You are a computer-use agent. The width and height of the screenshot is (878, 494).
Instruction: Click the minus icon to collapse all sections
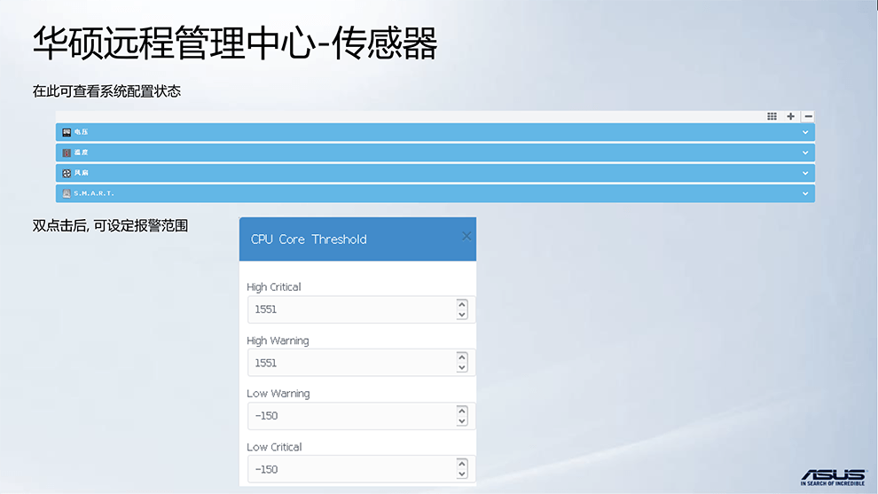(808, 116)
